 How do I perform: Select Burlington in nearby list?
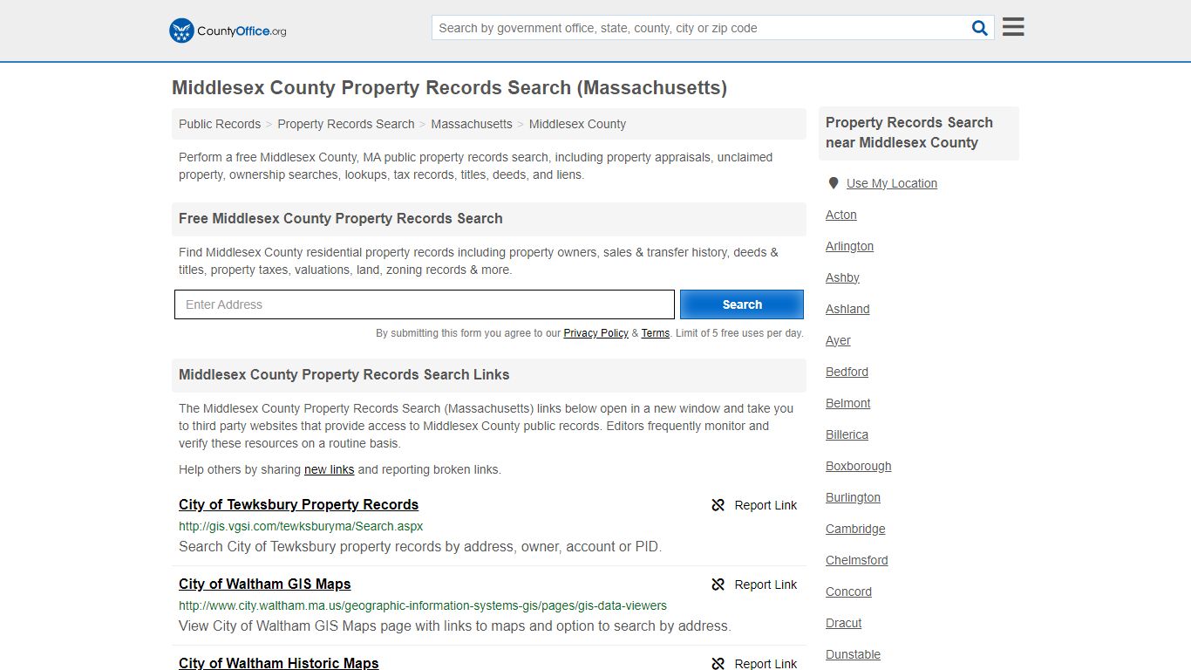[853, 497]
